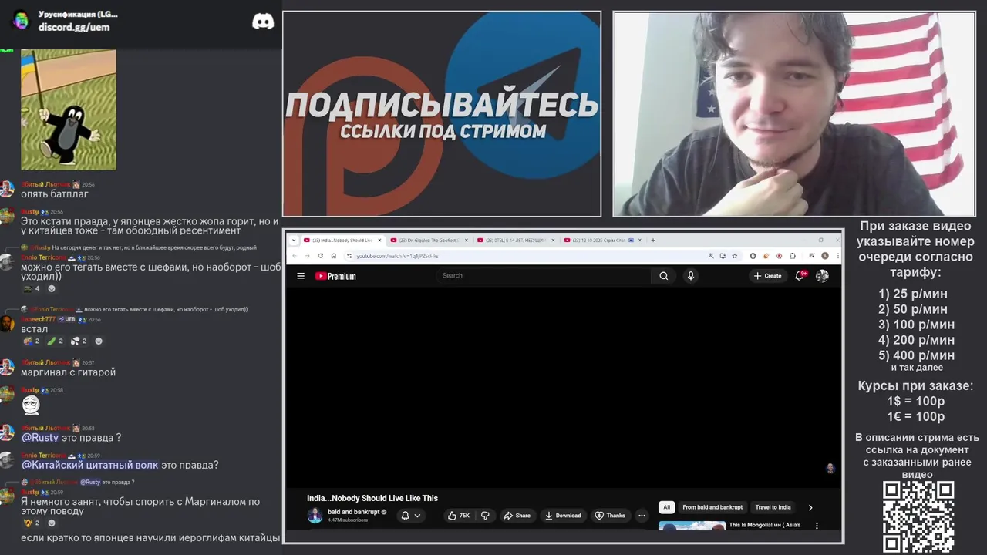Show more filter chips with right arrow

[x=810, y=507]
